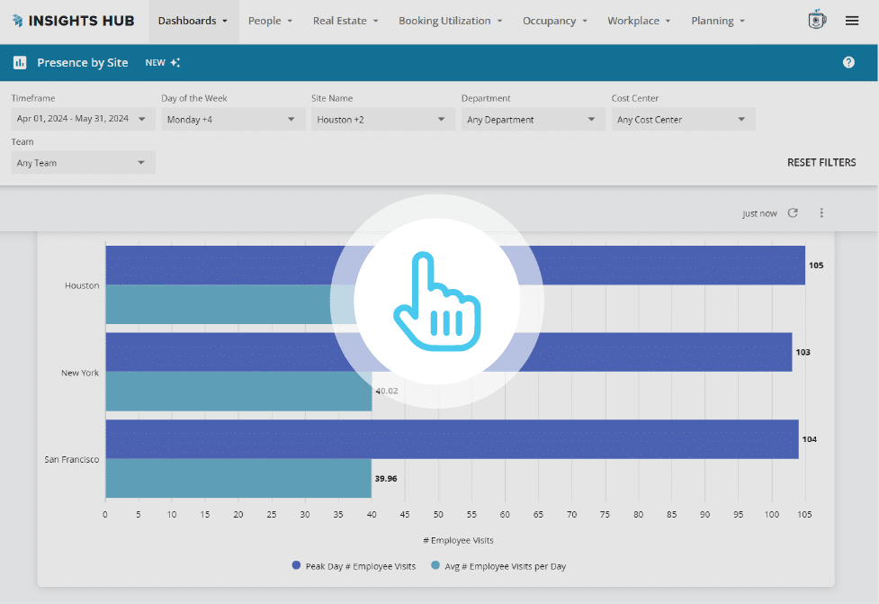The height and width of the screenshot is (604, 879).
Task: Select the Any Team filter dropdown
Action: (x=83, y=163)
